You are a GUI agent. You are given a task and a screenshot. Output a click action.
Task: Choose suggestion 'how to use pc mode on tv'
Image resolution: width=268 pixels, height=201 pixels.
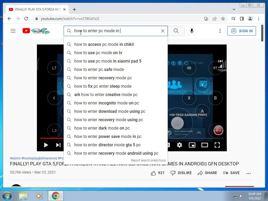(116, 53)
